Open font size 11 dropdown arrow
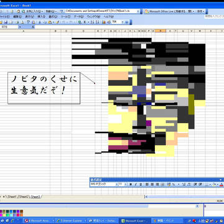 coord(126,184)
